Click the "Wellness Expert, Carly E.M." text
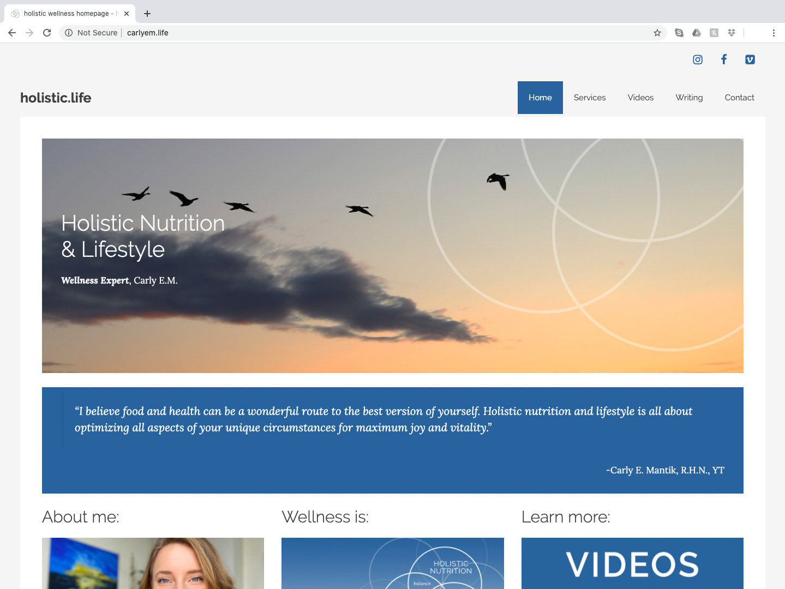Screen dimensions: 785x589 (119, 280)
